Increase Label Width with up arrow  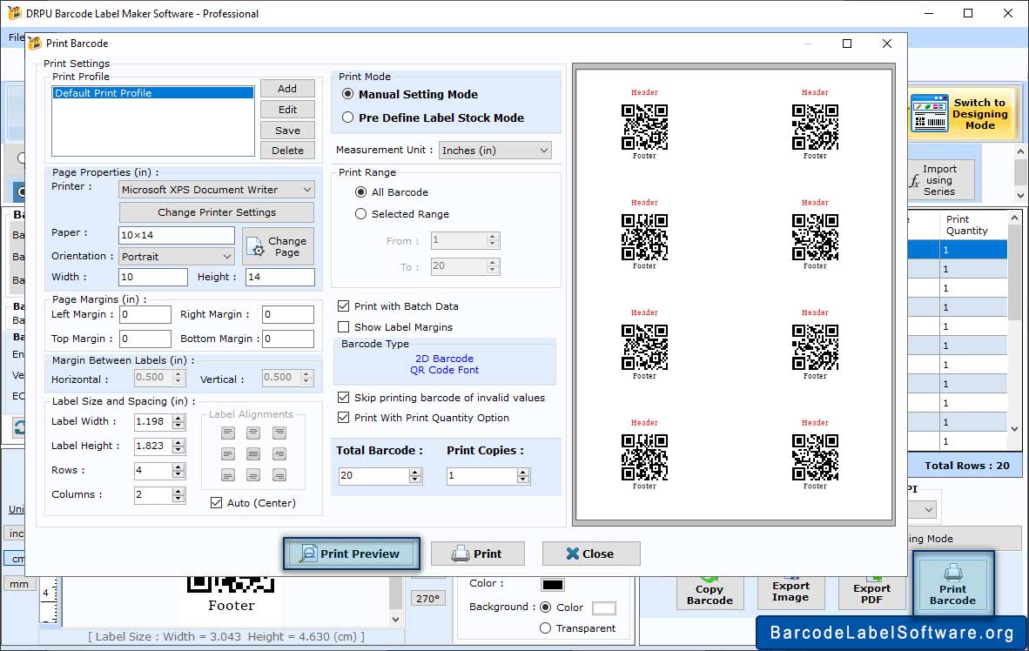tap(178, 418)
